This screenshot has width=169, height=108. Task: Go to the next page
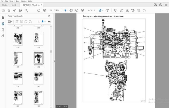click(x=44, y=10)
